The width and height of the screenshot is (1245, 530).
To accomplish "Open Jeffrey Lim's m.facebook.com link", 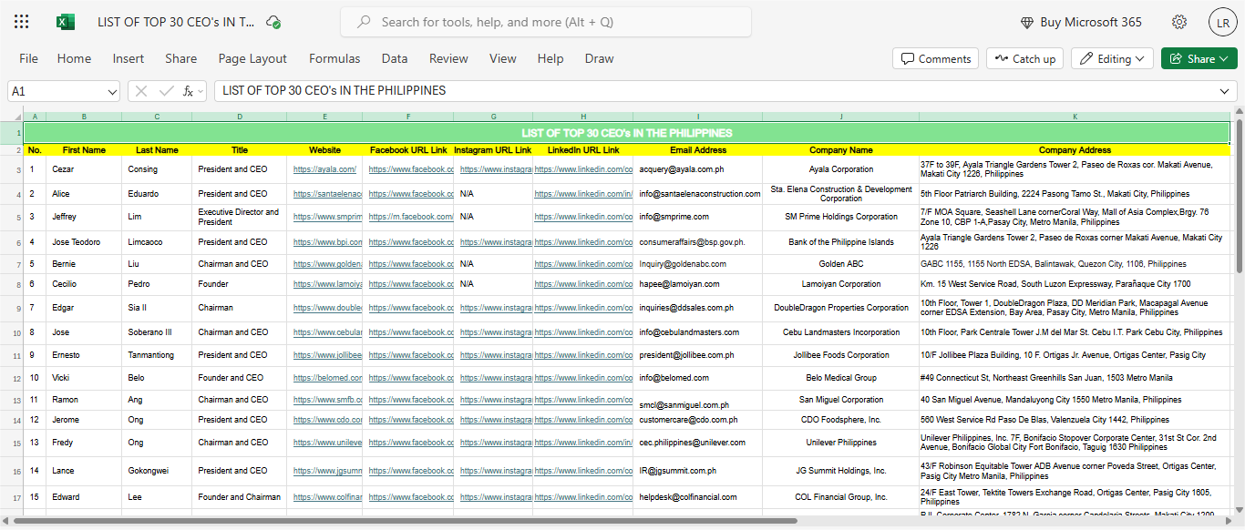I will (411, 217).
